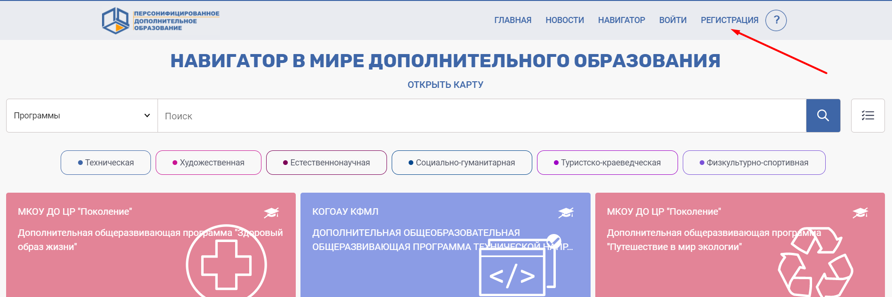Open "Здоровый образ жизни" program title
Image resolution: width=892 pixels, height=297 pixels.
point(150,240)
